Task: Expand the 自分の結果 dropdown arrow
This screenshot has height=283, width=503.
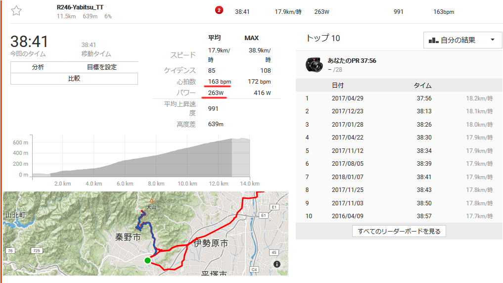Action: (493, 40)
